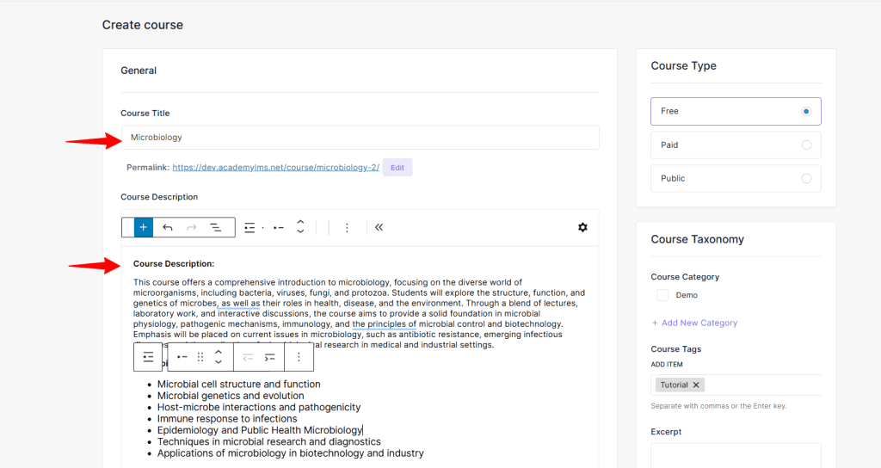Open the document overview list view
Viewport: 881px width, 468px height.
point(216,227)
